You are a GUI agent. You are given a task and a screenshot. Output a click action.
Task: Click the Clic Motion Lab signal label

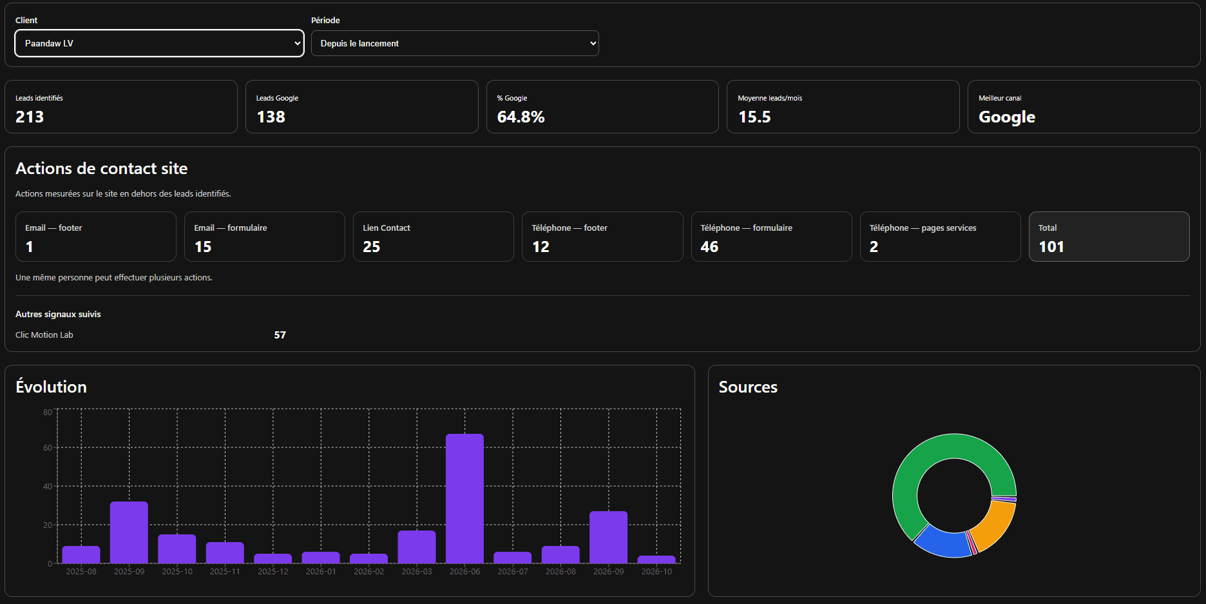pos(44,335)
